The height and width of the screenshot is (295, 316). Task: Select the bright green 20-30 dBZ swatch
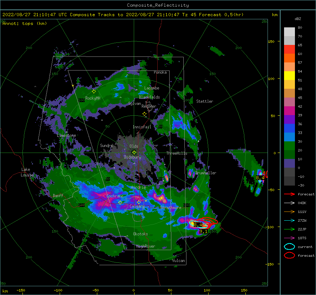tap(289, 146)
